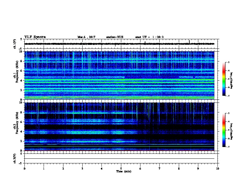Click the ch.1 colorbar log(PSD) label
Viewport: 245px width, 189px height.
231,80
